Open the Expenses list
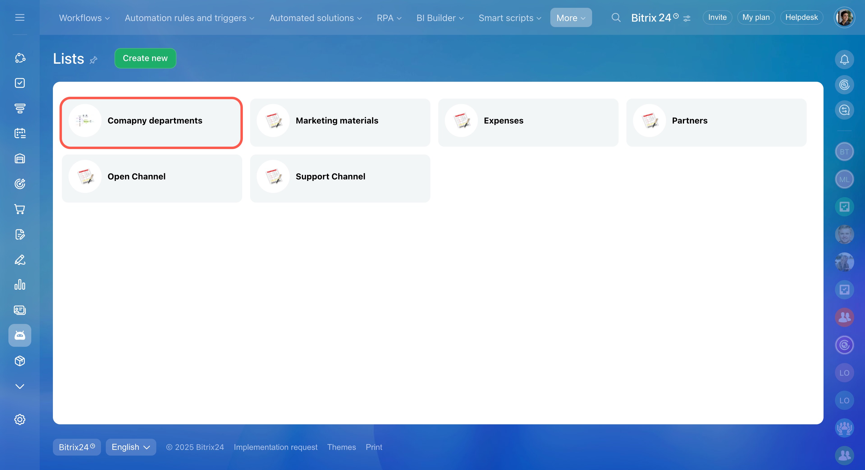865x470 pixels. pos(528,123)
